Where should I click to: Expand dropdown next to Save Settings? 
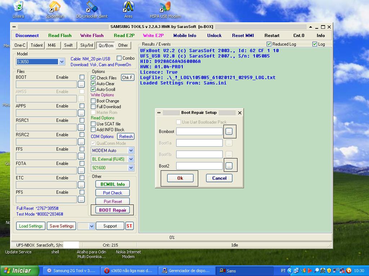[92, 226]
